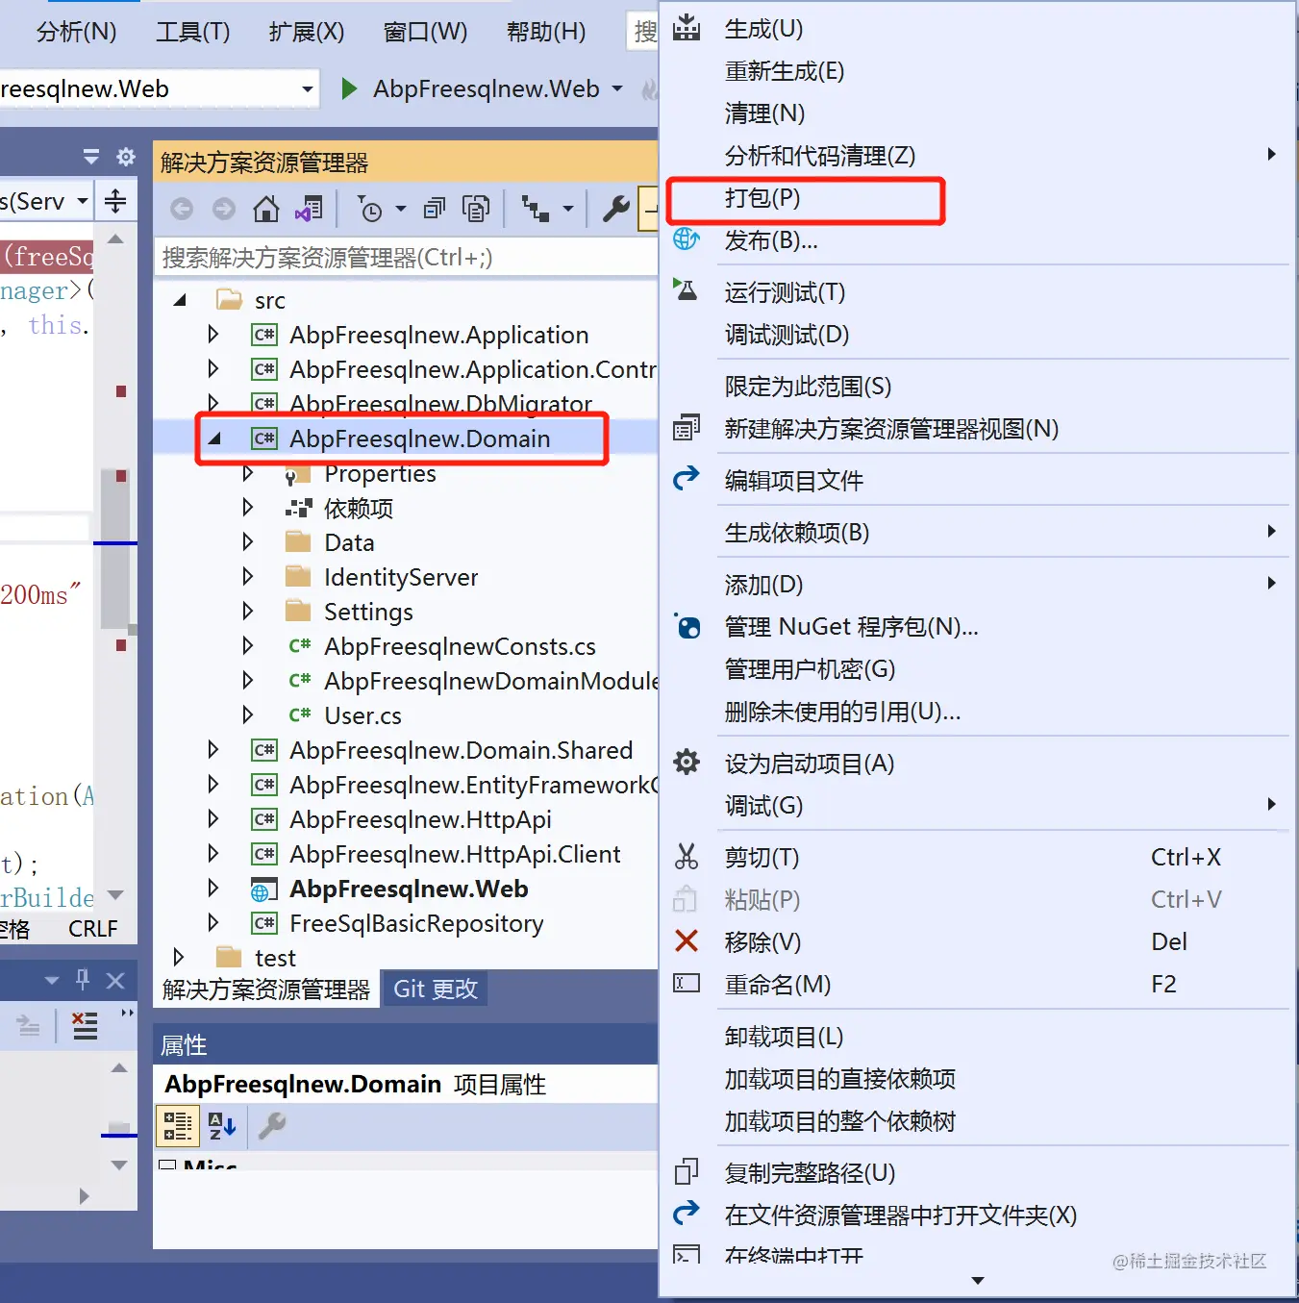1299x1303 pixels.
Task: Click the indent arrow icon in bottom-left toolbar
Action: pos(29,1026)
